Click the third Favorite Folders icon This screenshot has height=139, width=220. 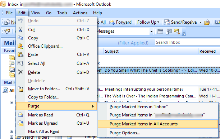(12, 69)
